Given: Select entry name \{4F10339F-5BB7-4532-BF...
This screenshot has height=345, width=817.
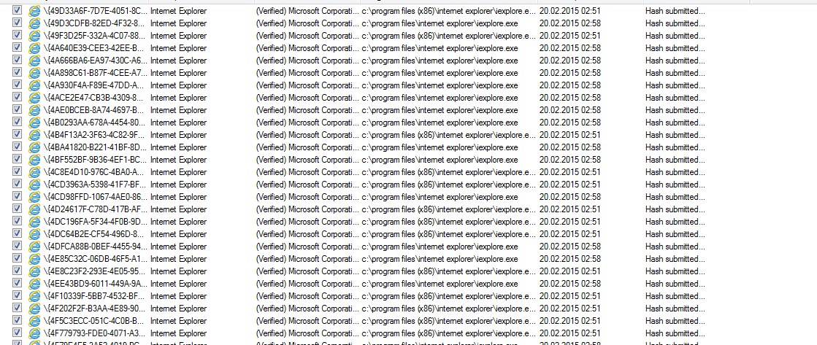Looking at the screenshot, I should 96,297.
